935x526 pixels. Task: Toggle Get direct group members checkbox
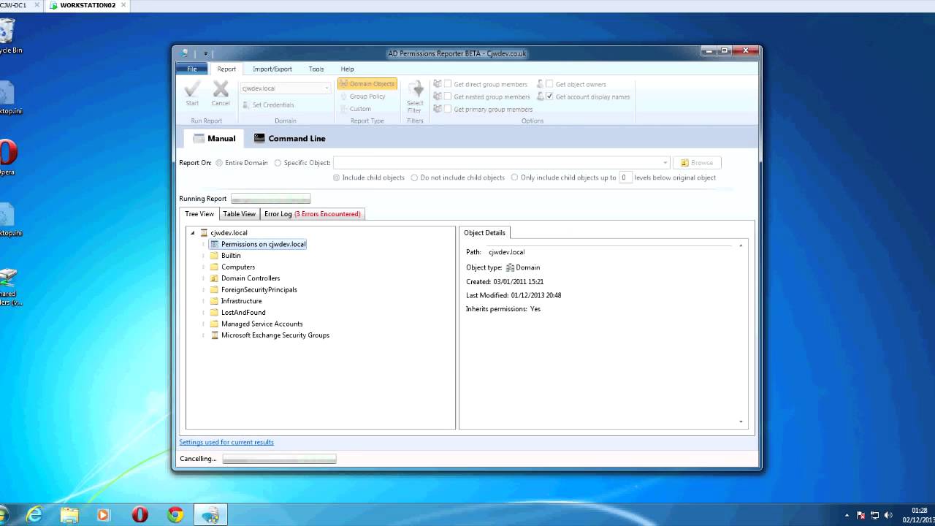448,84
